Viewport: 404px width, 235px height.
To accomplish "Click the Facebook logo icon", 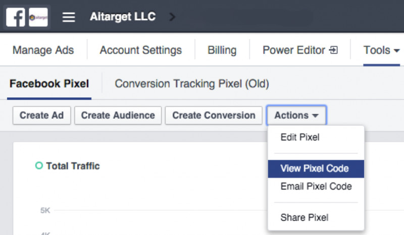I will (x=16, y=17).
